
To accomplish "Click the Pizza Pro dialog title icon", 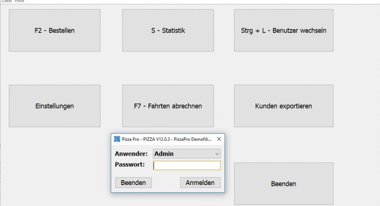I will coord(117,139).
